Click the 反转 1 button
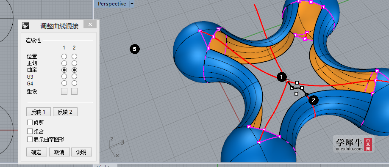Viewport: 389px width, 167px height. [x=39, y=112]
